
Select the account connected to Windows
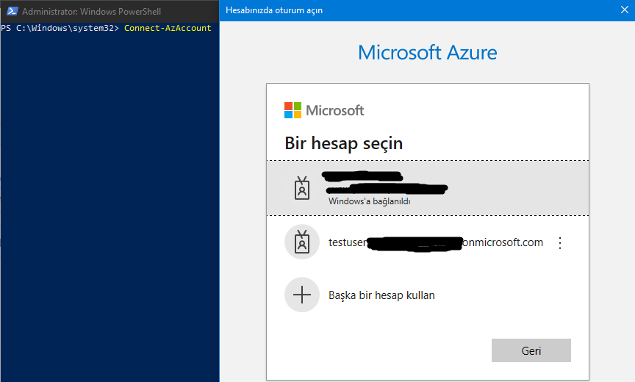pos(428,188)
